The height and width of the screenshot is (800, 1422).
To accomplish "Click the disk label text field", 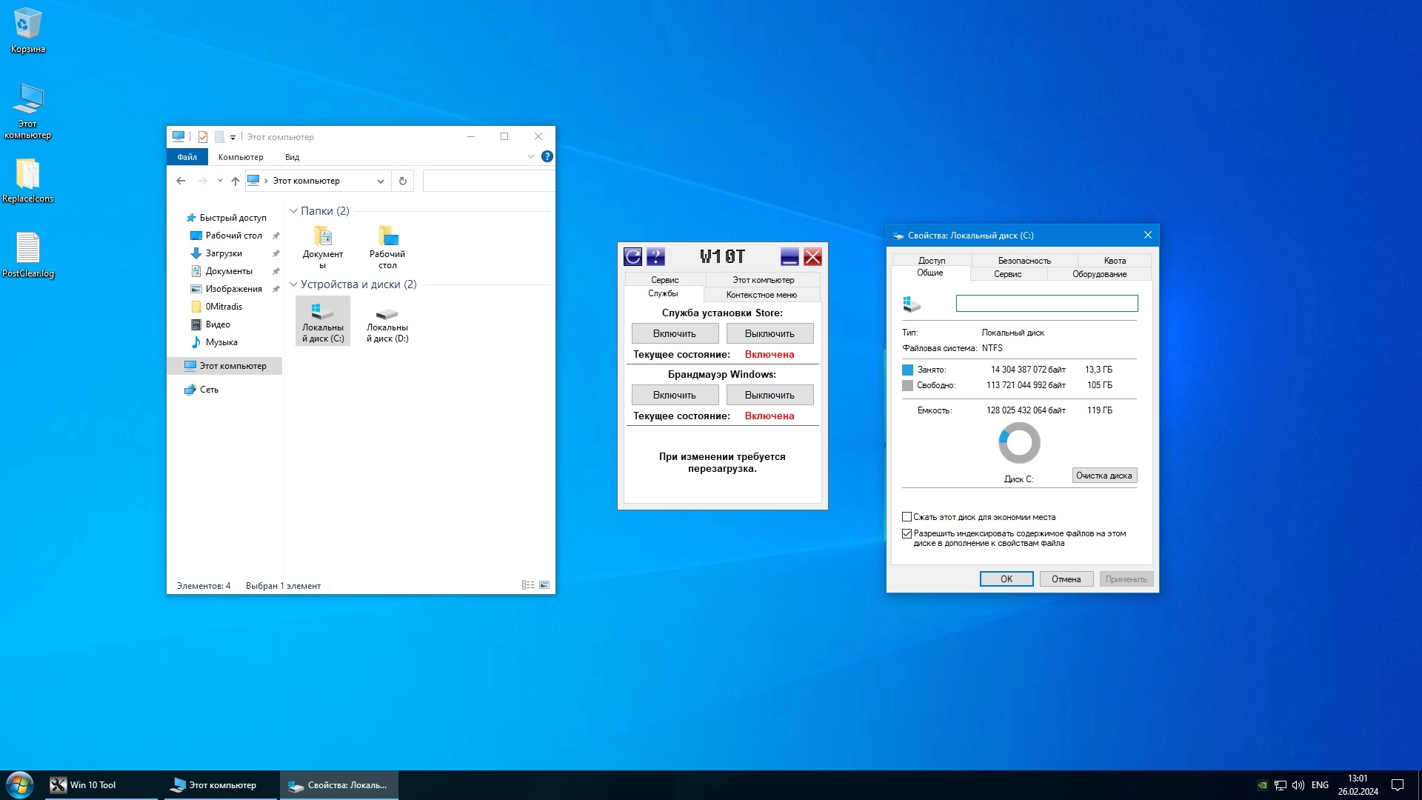I will (x=1046, y=303).
